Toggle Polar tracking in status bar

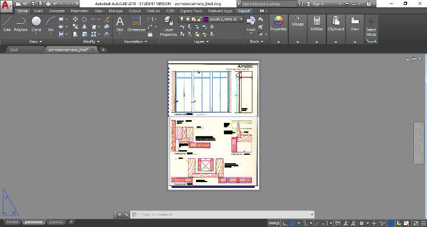coord(292,223)
